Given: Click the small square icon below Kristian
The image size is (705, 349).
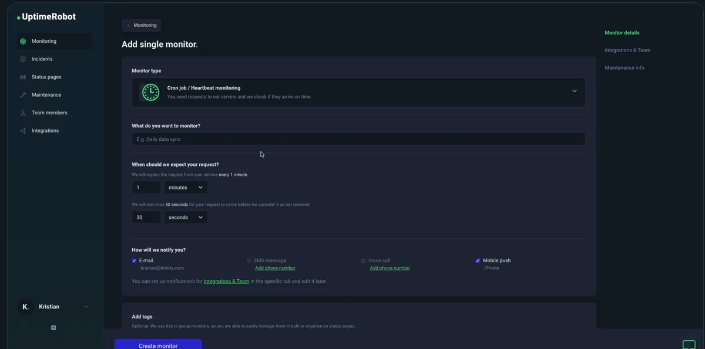Looking at the screenshot, I should (x=53, y=328).
